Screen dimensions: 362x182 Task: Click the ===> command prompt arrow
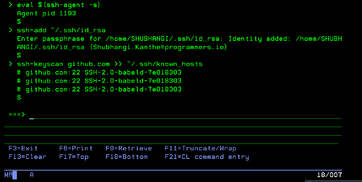tap(17, 114)
